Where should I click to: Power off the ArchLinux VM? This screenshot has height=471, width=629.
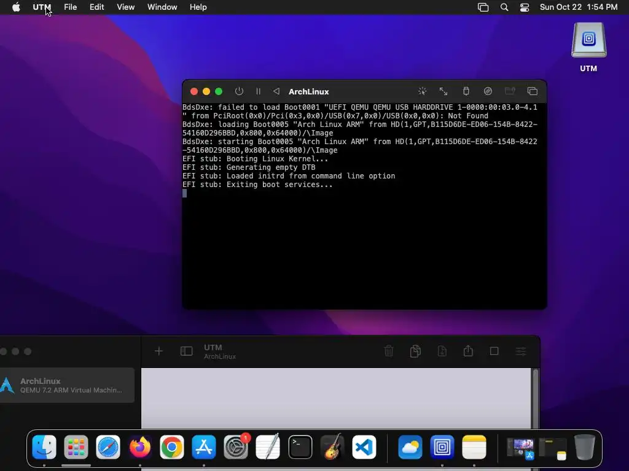coord(239,91)
